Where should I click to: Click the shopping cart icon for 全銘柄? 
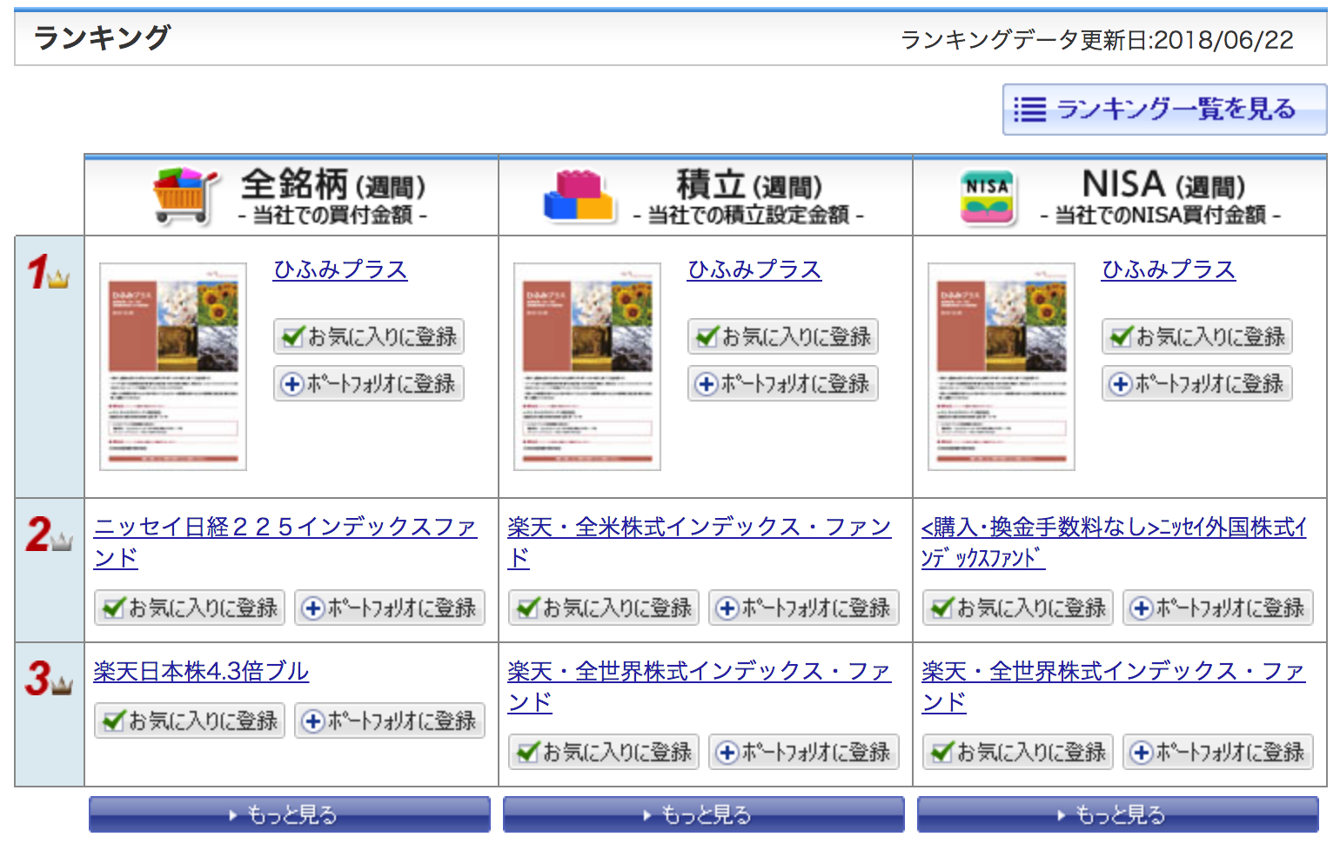(x=184, y=196)
